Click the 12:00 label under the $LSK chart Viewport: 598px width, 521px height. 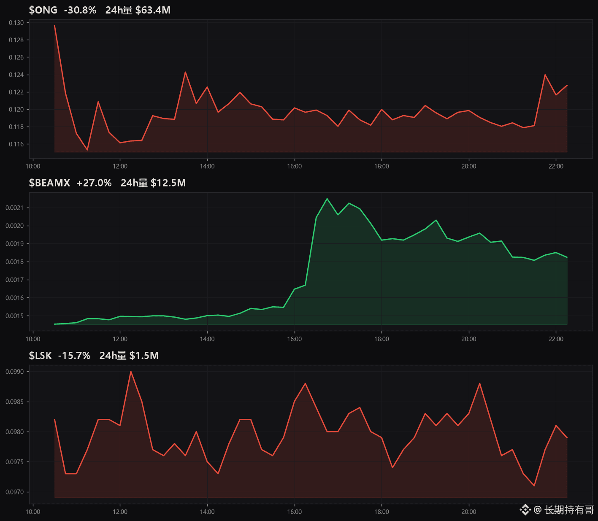coord(120,512)
